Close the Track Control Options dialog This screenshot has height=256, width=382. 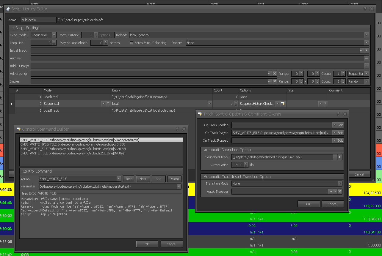point(345,114)
